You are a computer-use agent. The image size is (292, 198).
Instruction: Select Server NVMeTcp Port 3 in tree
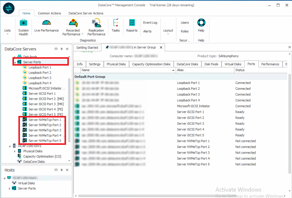(x=45, y=130)
